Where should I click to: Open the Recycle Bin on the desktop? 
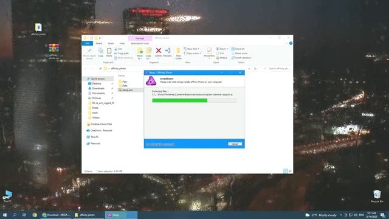click(377, 196)
